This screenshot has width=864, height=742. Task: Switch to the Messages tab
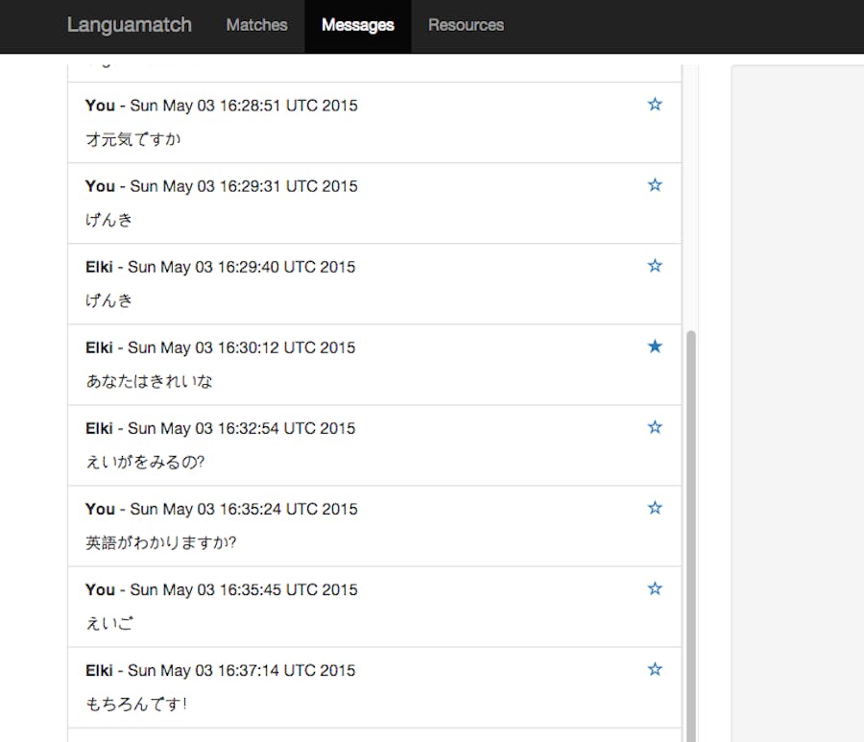coord(357,26)
